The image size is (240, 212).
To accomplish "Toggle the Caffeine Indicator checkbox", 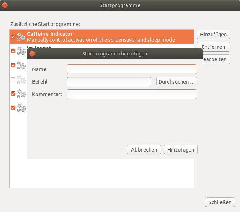I will click(13, 37).
